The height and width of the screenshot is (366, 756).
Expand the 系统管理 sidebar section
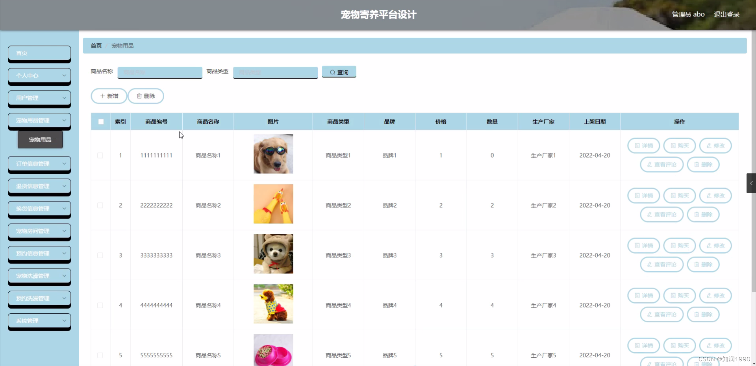(x=39, y=321)
